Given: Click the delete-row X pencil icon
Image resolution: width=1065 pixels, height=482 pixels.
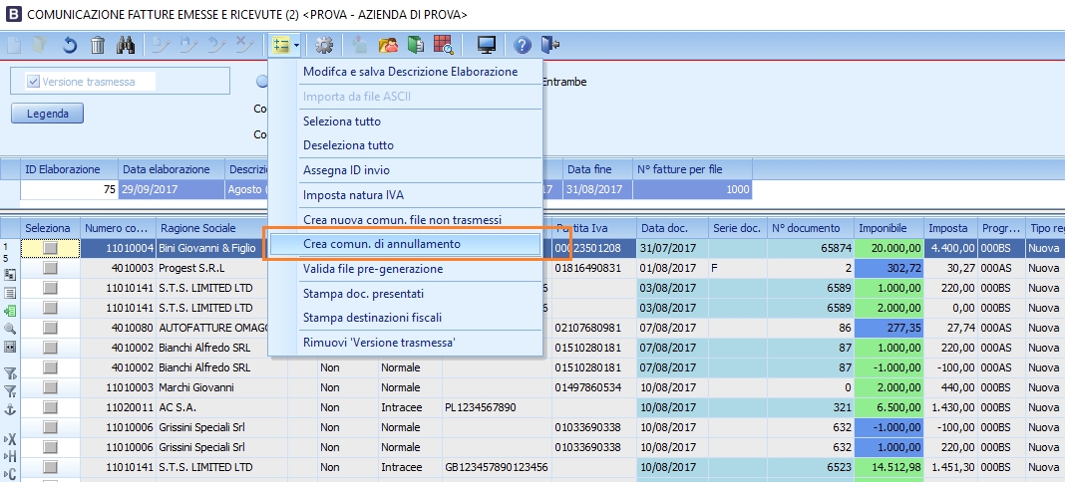Looking at the screenshot, I should pos(242,46).
